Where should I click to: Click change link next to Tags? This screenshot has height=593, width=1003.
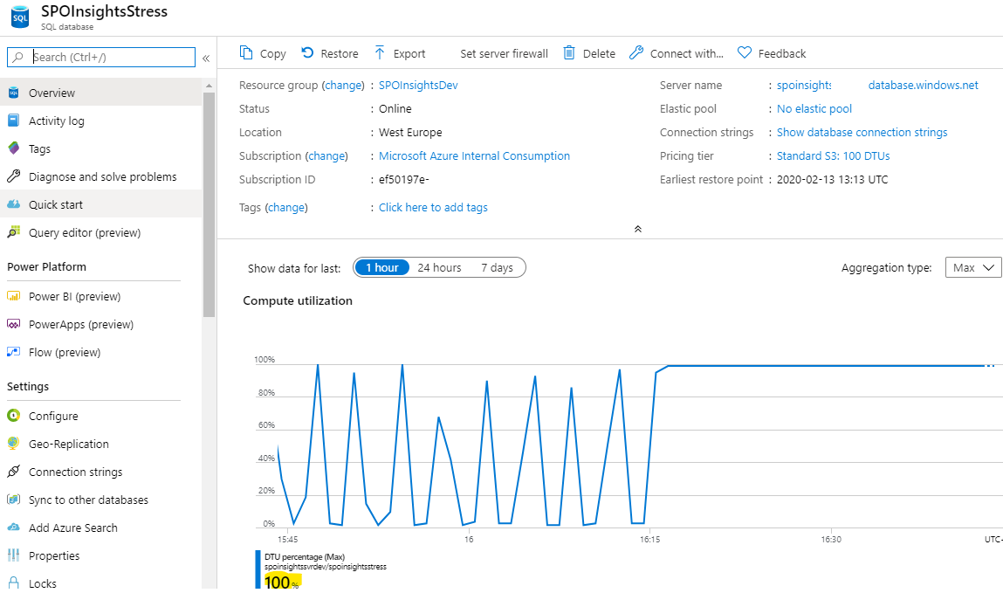pyautogui.click(x=286, y=207)
